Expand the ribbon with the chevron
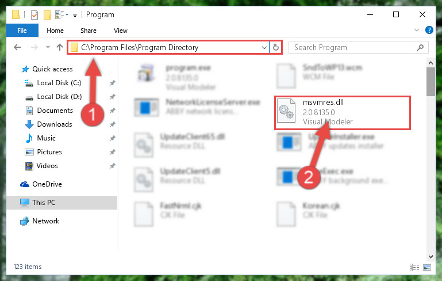The height and width of the screenshot is (281, 442). point(416,30)
